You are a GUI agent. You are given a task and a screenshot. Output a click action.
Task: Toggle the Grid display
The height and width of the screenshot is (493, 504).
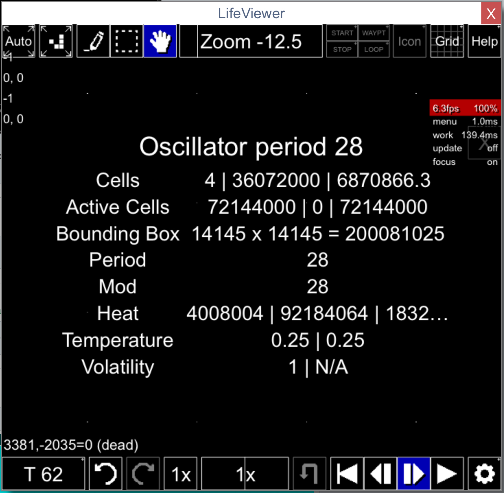point(447,41)
